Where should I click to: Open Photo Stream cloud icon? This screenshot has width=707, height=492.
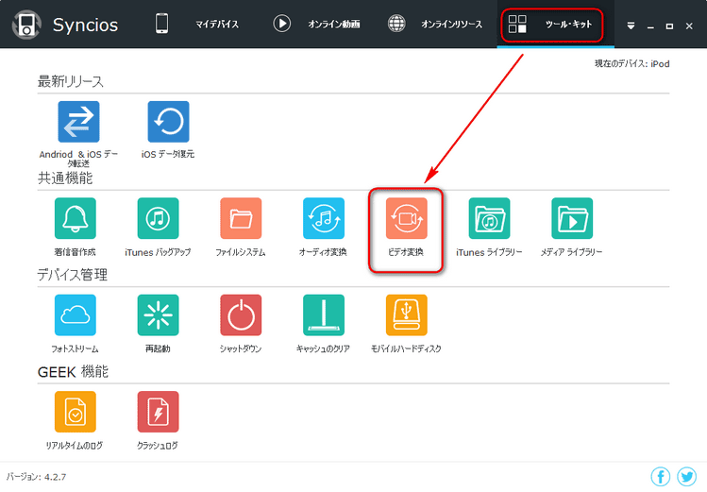pos(76,315)
